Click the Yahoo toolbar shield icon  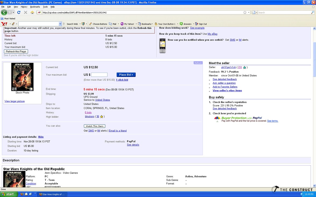83,24
